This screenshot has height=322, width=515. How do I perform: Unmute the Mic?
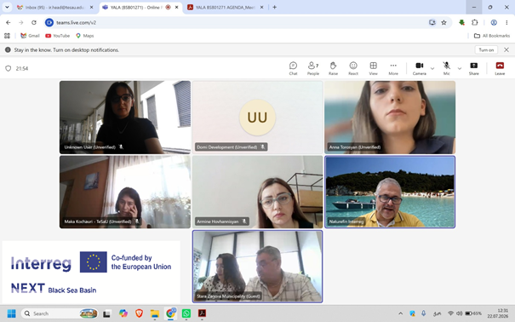tap(446, 68)
